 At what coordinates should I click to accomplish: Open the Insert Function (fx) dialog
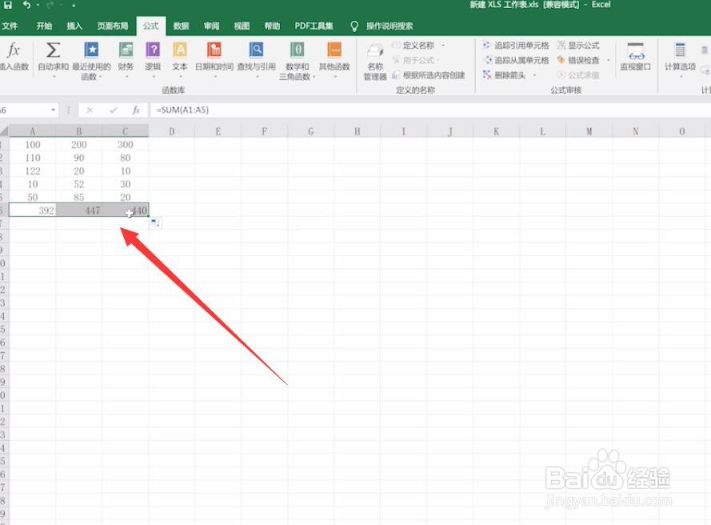[x=13, y=50]
